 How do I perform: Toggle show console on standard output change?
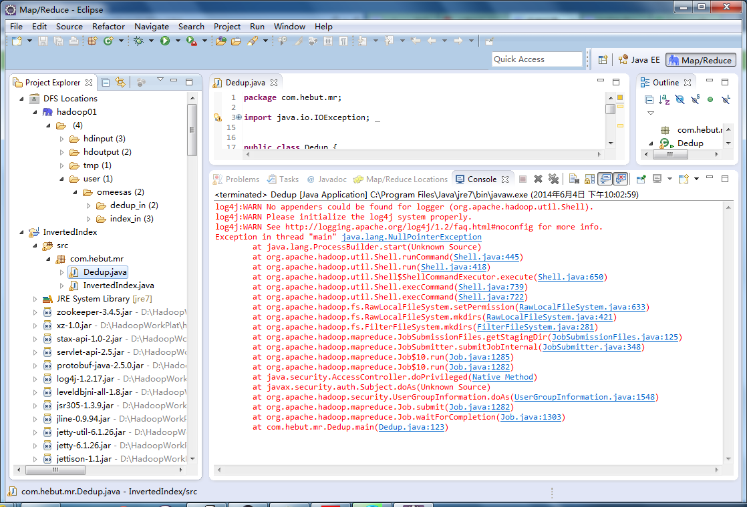605,179
